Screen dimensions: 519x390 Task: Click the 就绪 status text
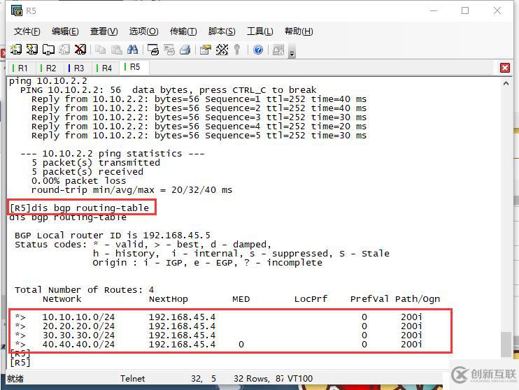15,378
